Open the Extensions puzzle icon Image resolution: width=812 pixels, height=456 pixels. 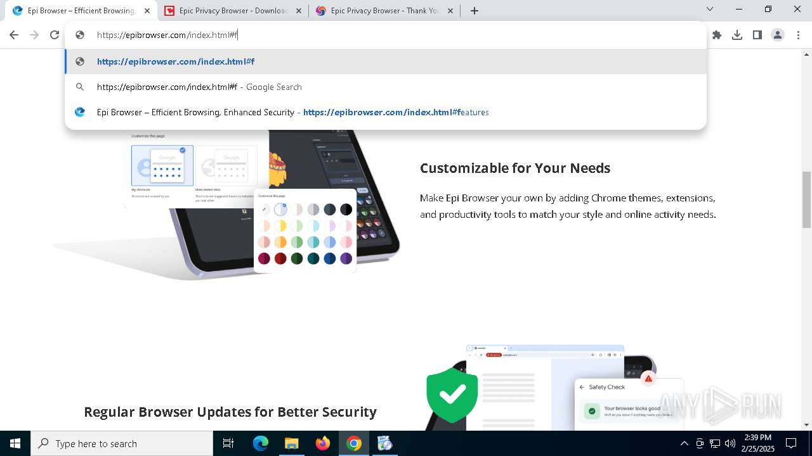pos(717,35)
